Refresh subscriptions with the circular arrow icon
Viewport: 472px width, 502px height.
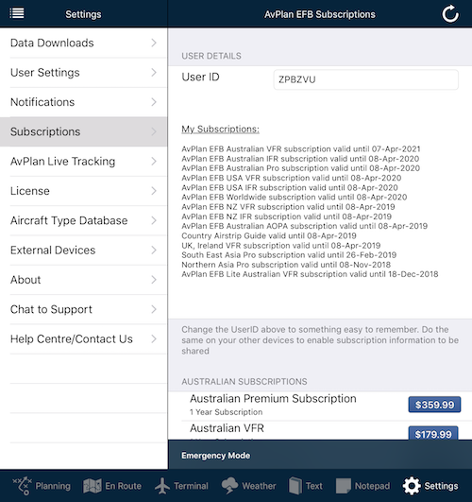coord(450,14)
